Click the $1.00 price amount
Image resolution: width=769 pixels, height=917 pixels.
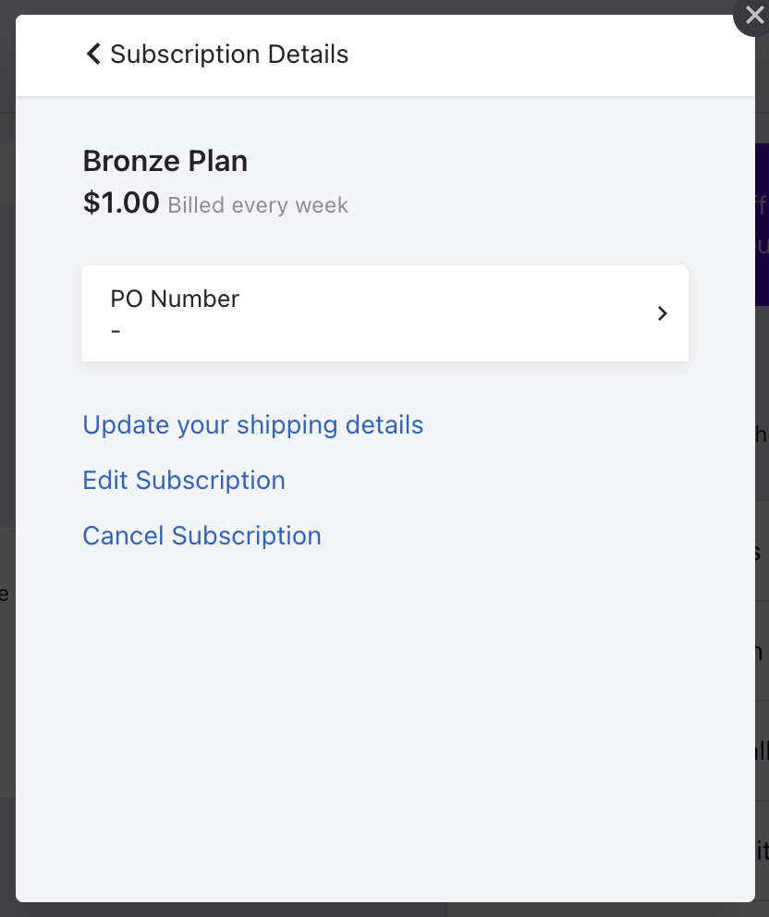(x=121, y=203)
